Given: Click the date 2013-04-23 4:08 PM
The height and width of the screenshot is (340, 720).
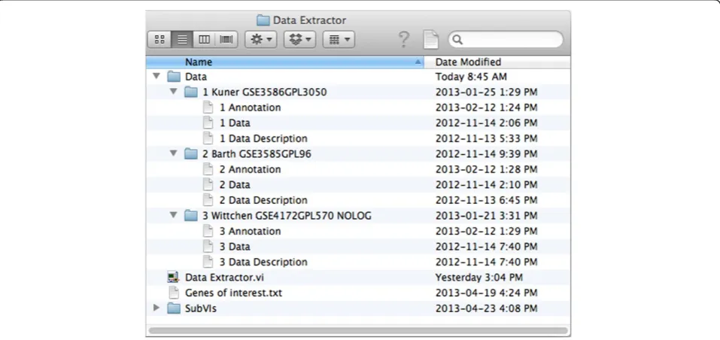Looking at the screenshot, I should (x=486, y=308).
